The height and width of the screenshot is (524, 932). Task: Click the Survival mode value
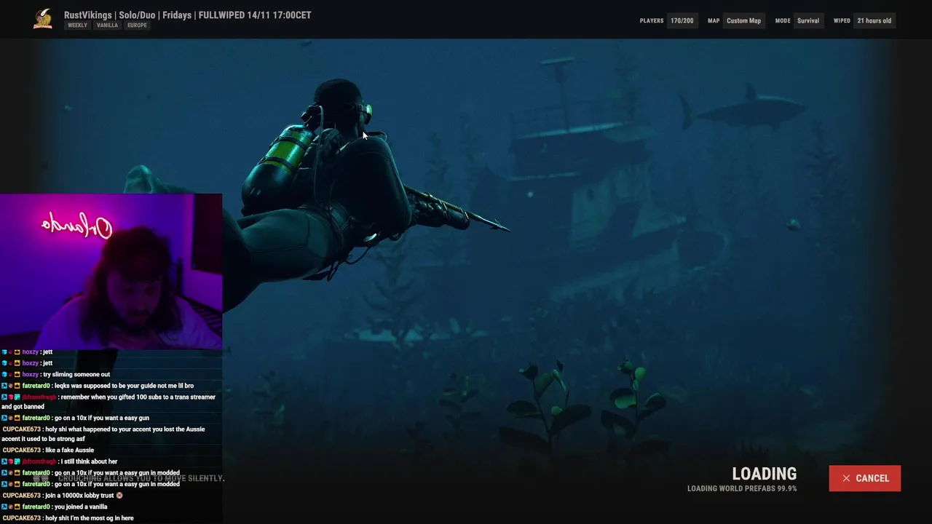tap(808, 20)
